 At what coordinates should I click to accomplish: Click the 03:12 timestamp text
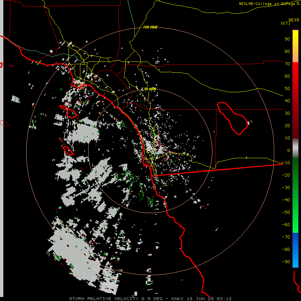tap(224, 299)
